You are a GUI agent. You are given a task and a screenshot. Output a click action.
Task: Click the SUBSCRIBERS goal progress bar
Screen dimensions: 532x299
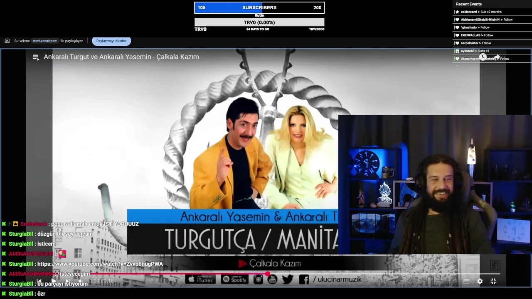click(259, 7)
